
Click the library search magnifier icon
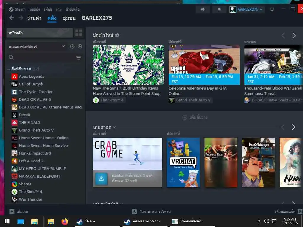[x=11, y=57]
